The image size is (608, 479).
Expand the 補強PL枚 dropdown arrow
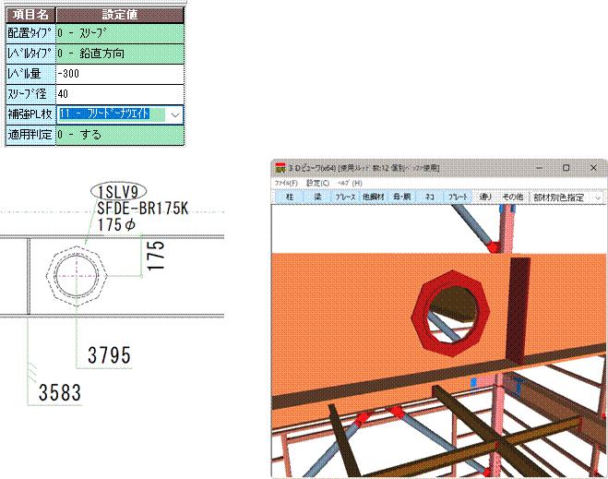pyautogui.click(x=175, y=114)
